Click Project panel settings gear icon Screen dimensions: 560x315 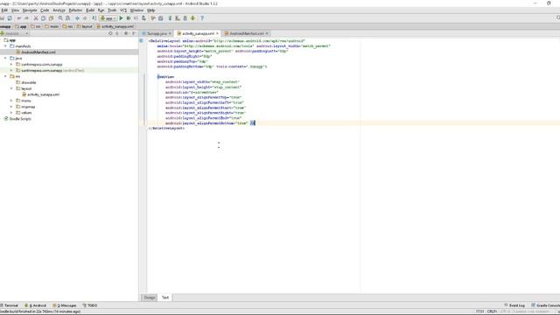pyautogui.click(x=126, y=33)
